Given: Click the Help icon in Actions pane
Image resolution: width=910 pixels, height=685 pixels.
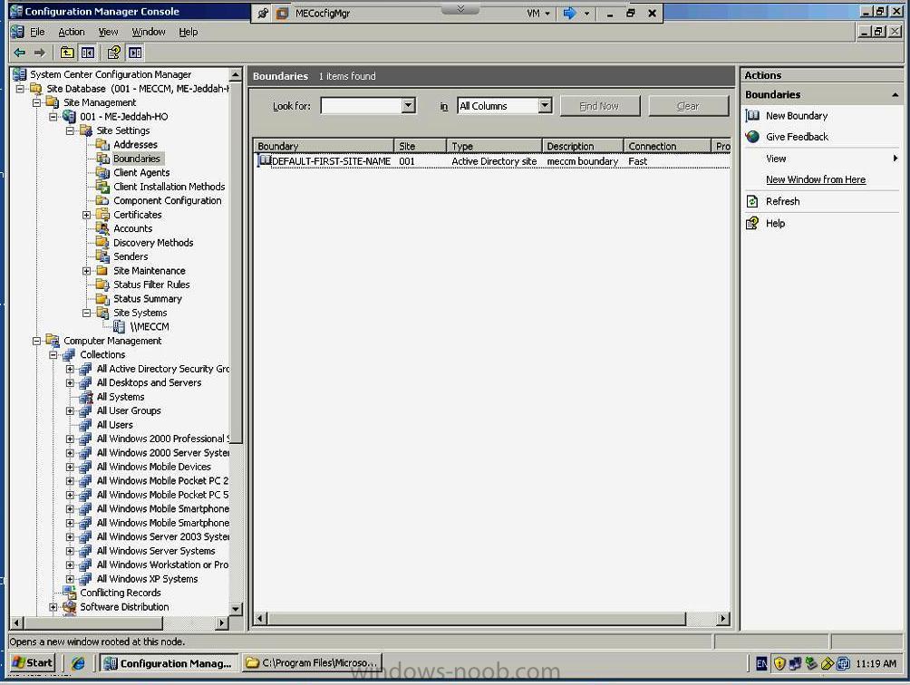Looking at the screenshot, I should pyautogui.click(x=752, y=223).
